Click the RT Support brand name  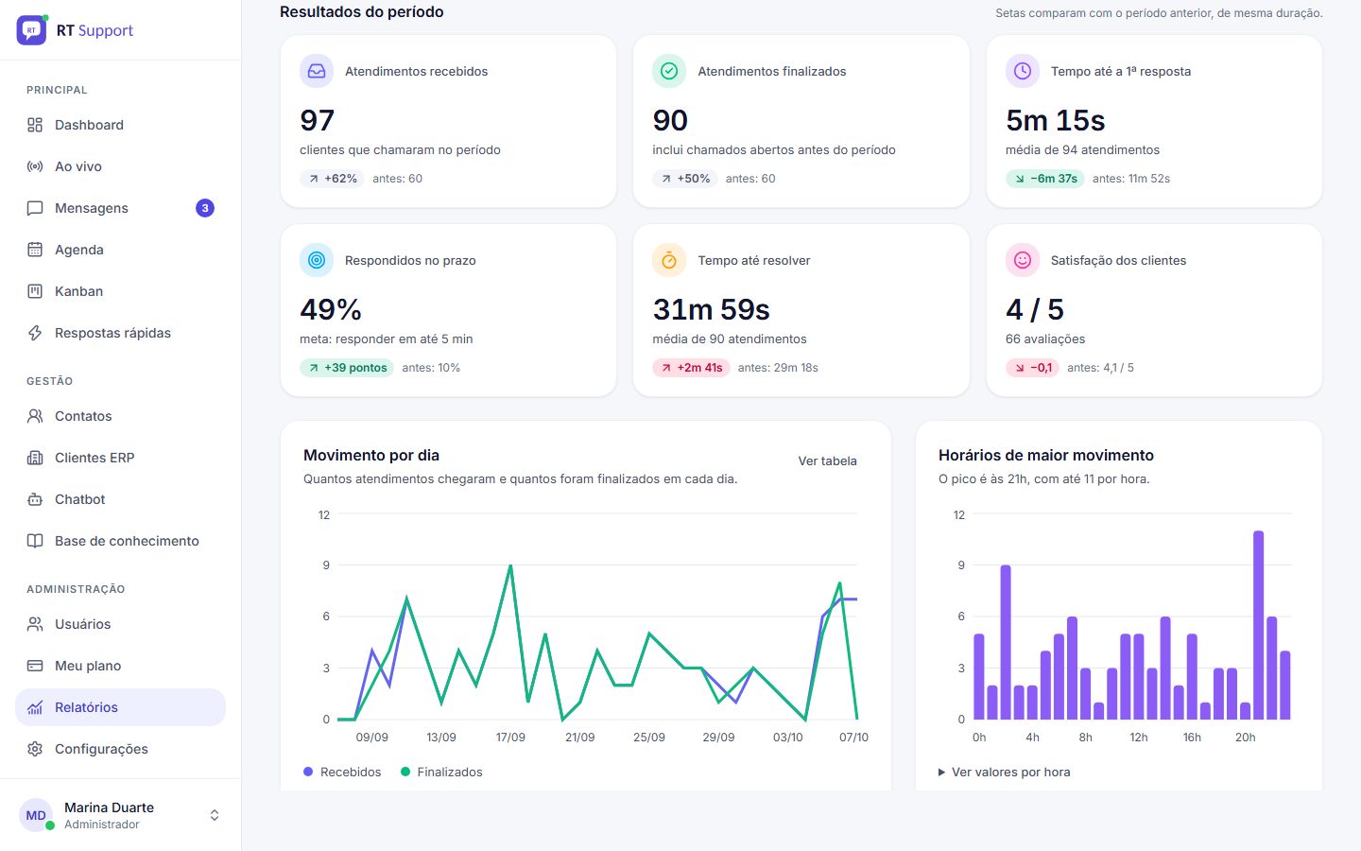pyautogui.click(x=95, y=30)
